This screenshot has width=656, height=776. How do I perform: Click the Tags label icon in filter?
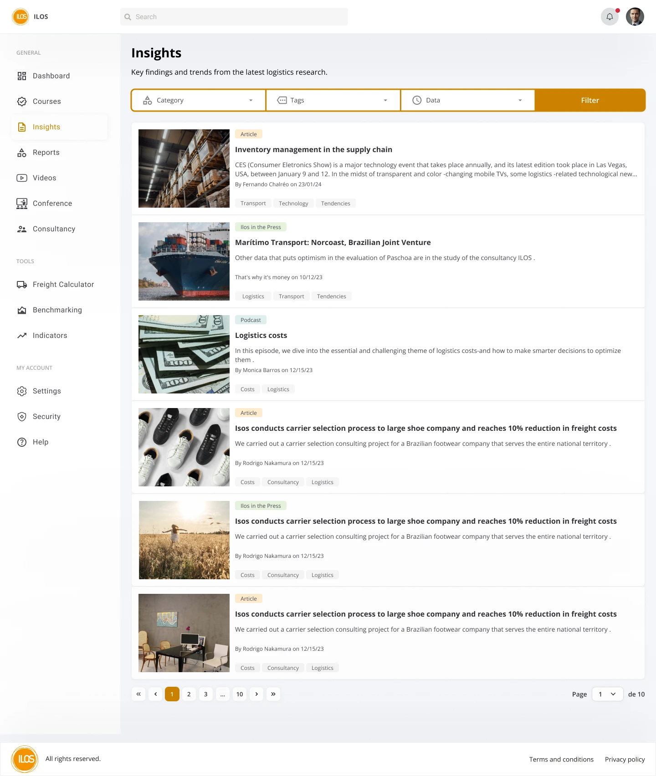pos(282,100)
